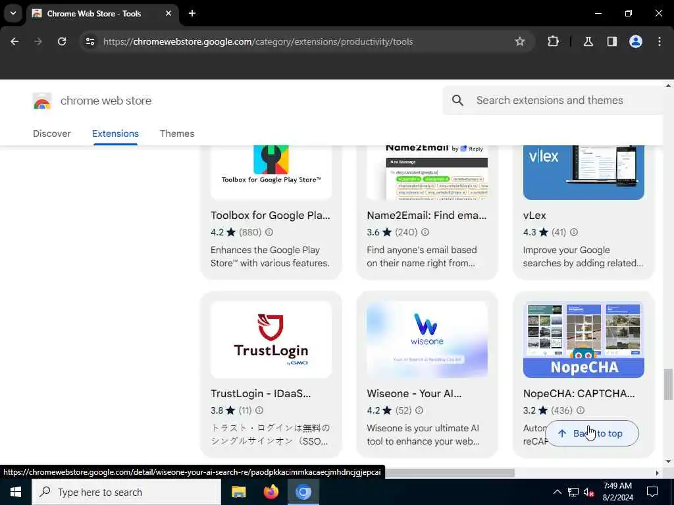Open the Wiseone extension thumbnail
The height and width of the screenshot is (505, 674).
tap(427, 340)
